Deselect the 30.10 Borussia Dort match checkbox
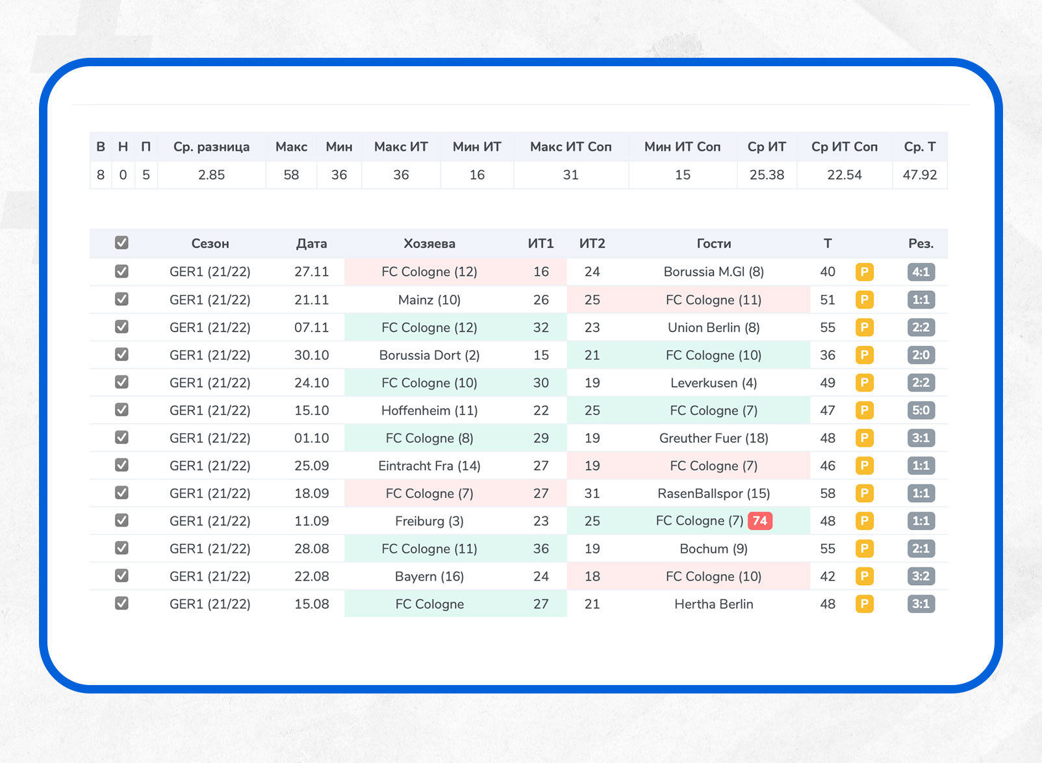1042x763 pixels. (x=121, y=355)
